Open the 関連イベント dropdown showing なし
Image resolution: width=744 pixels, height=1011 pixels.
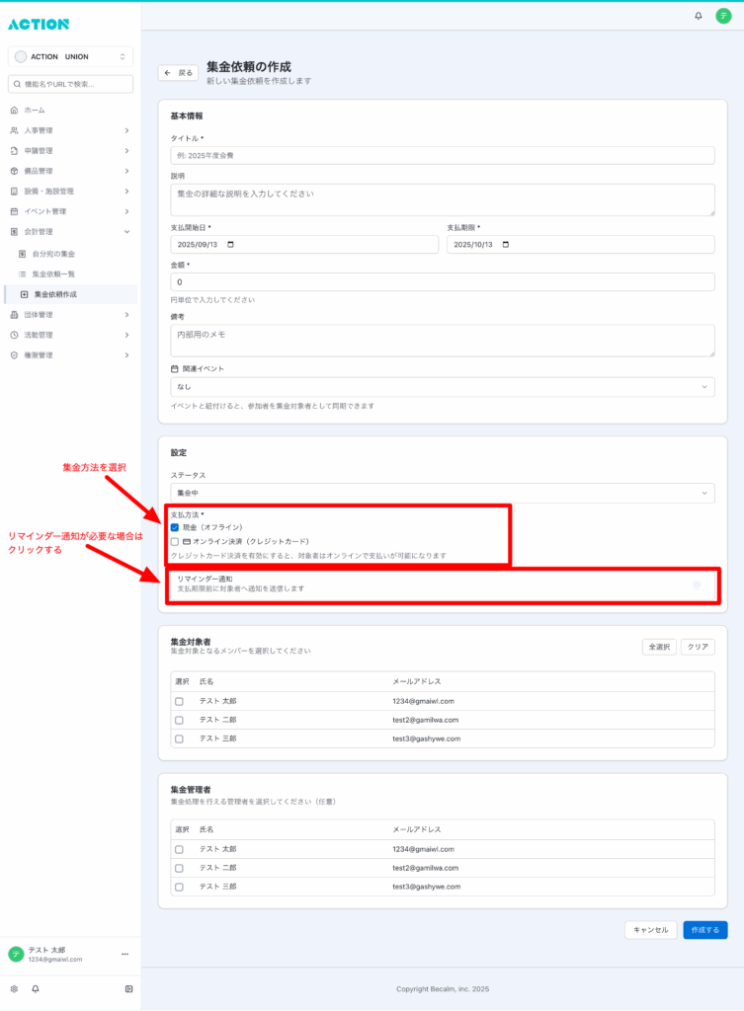coord(442,387)
